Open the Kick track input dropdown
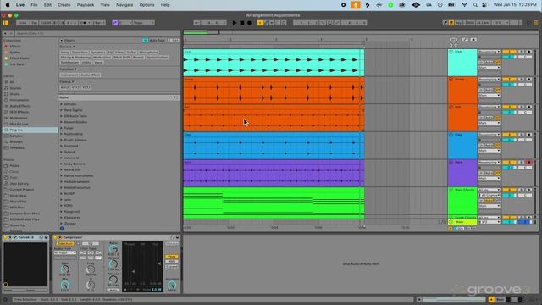The height and width of the screenshot is (305, 542). pos(489,52)
